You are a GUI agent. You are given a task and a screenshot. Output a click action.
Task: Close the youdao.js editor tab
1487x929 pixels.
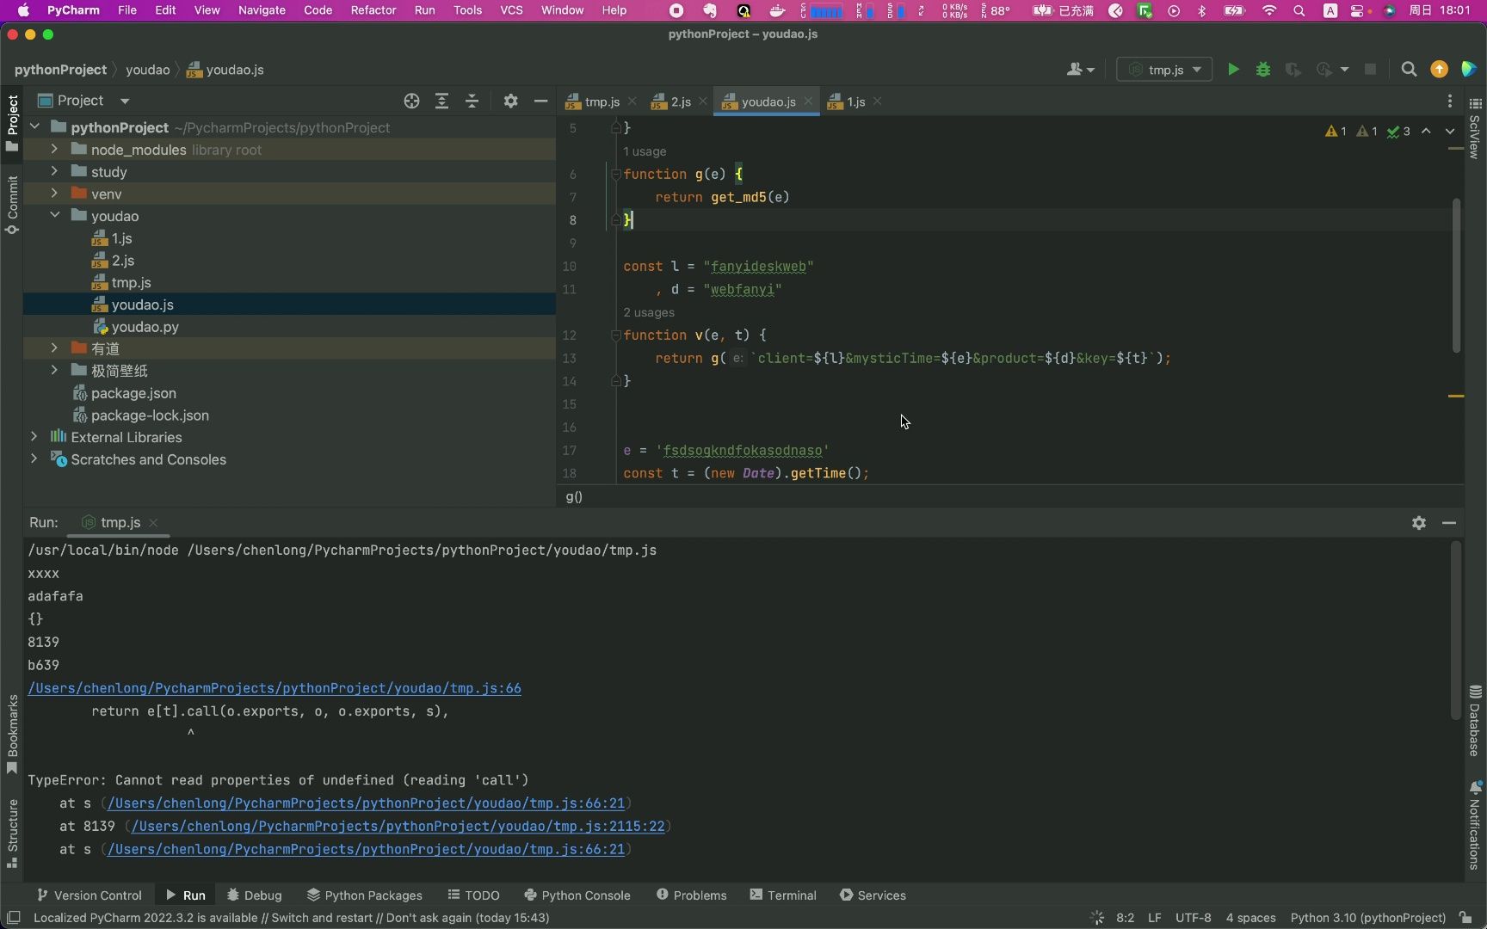(808, 102)
